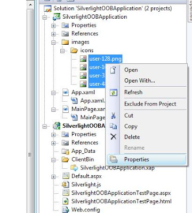192x213 pixels.
Task: Collapse the ClientBin folder
Action: click(53, 160)
